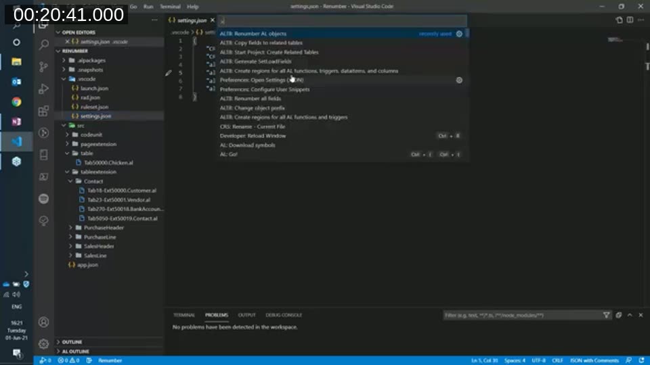Open the Run menu

coord(148,7)
